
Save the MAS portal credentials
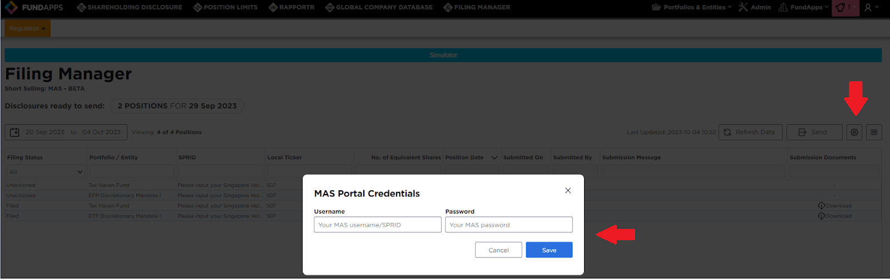[549, 250]
